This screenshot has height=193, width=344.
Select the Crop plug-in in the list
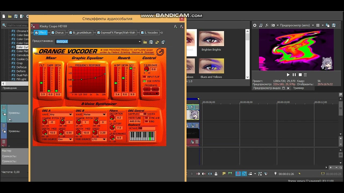(x=20, y=63)
